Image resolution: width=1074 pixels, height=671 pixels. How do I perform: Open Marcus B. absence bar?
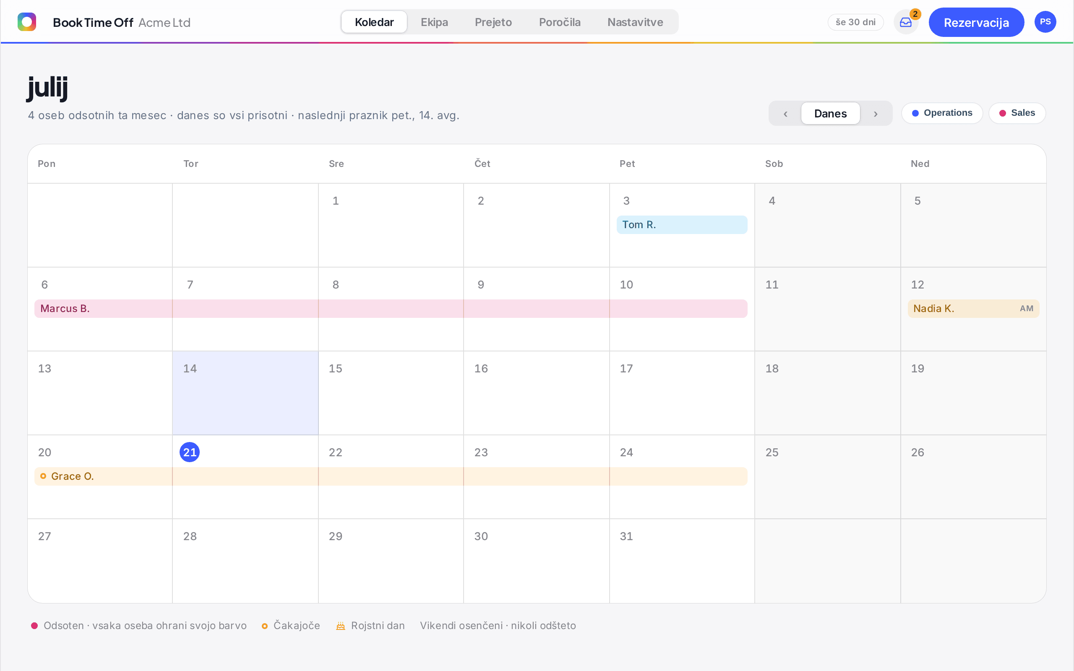pyautogui.click(x=391, y=308)
